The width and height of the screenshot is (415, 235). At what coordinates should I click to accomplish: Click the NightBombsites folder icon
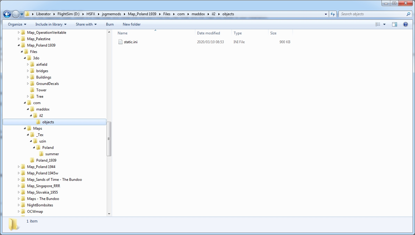click(x=23, y=205)
